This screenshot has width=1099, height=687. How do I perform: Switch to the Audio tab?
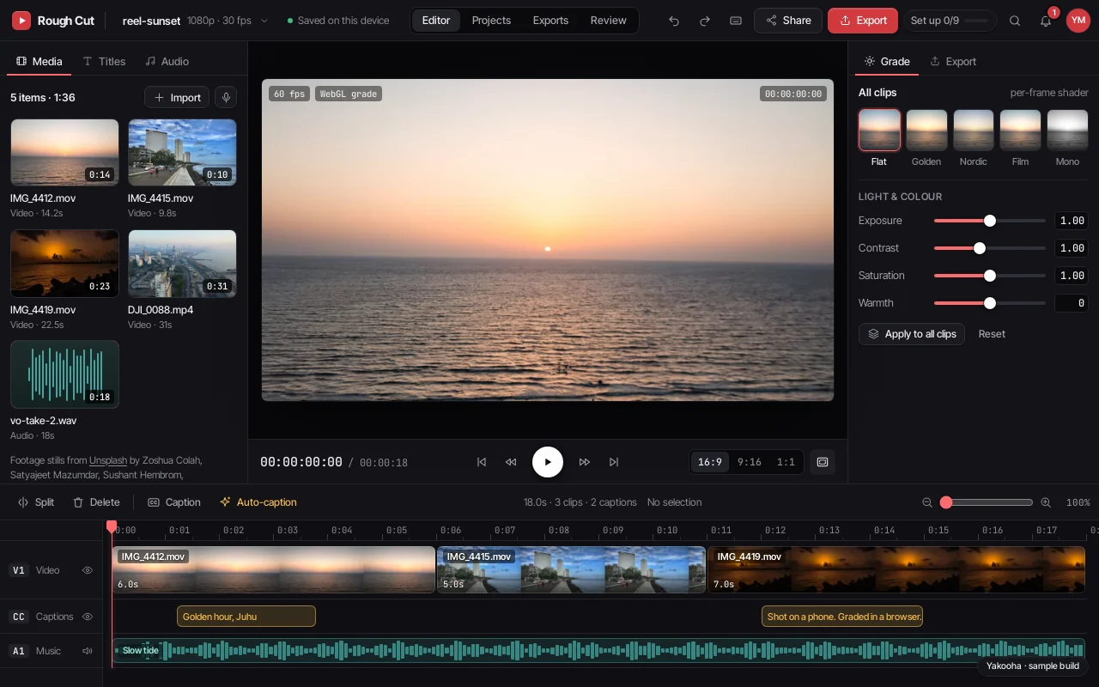(x=167, y=62)
